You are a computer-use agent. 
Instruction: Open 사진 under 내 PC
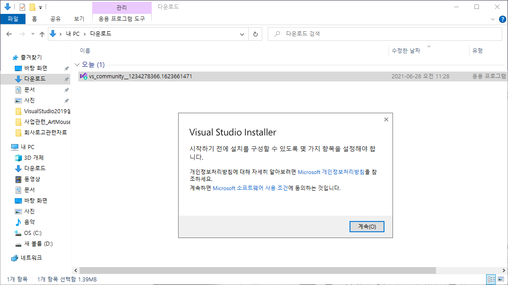[x=30, y=211]
